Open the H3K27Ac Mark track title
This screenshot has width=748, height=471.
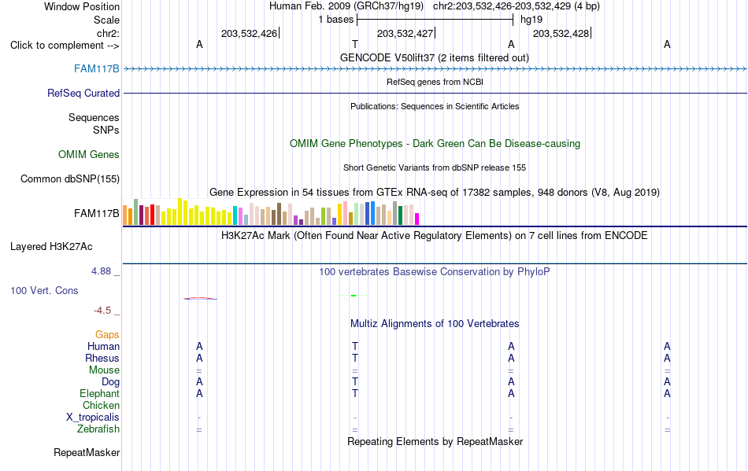point(435,236)
